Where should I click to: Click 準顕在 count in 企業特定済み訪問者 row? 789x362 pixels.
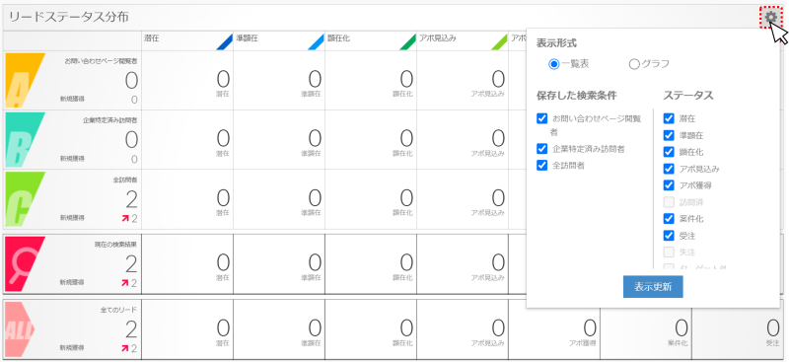click(x=315, y=138)
